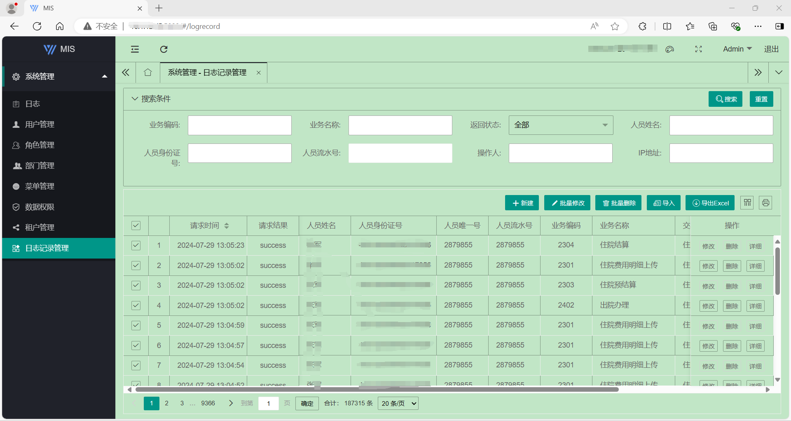Screen dimensions: 791x421
Task: Open 返回状态 dropdown showing 全部
Action: (561, 125)
